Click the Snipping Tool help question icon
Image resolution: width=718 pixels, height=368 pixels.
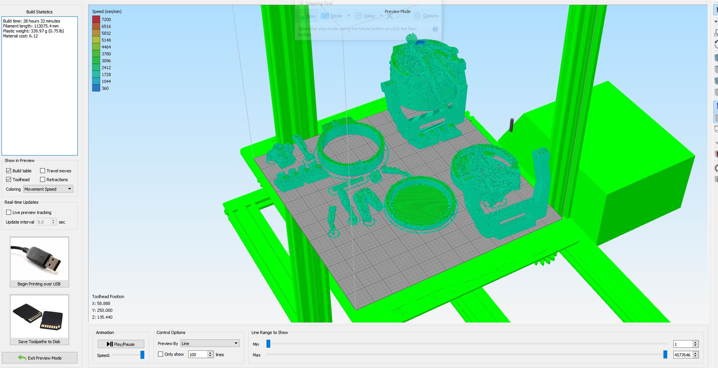click(435, 29)
